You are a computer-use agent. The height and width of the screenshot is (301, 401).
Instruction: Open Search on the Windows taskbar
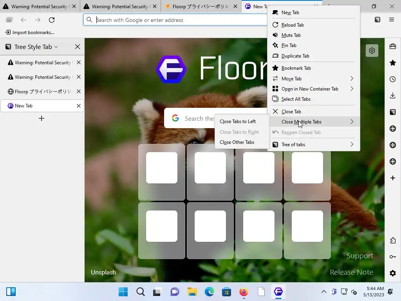tap(141, 292)
